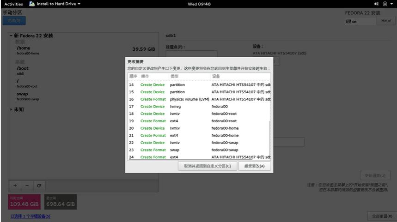Select the / fedora00-root entry
397x222 pixels.
point(84,83)
